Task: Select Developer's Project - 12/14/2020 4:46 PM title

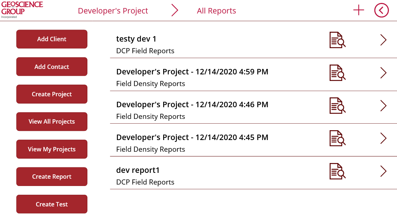Action: (192, 104)
